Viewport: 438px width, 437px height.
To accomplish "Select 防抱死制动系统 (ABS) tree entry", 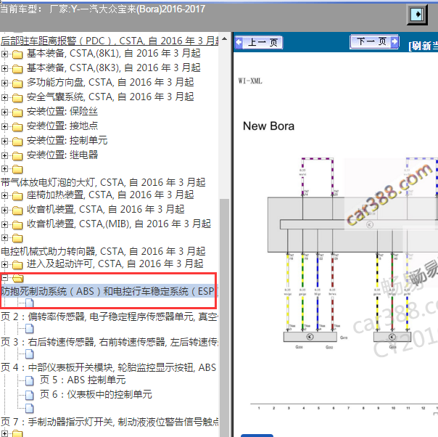I will (107, 291).
